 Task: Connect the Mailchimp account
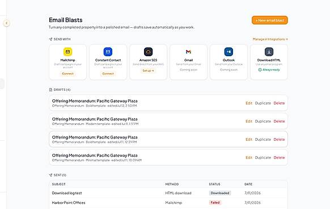(67, 74)
